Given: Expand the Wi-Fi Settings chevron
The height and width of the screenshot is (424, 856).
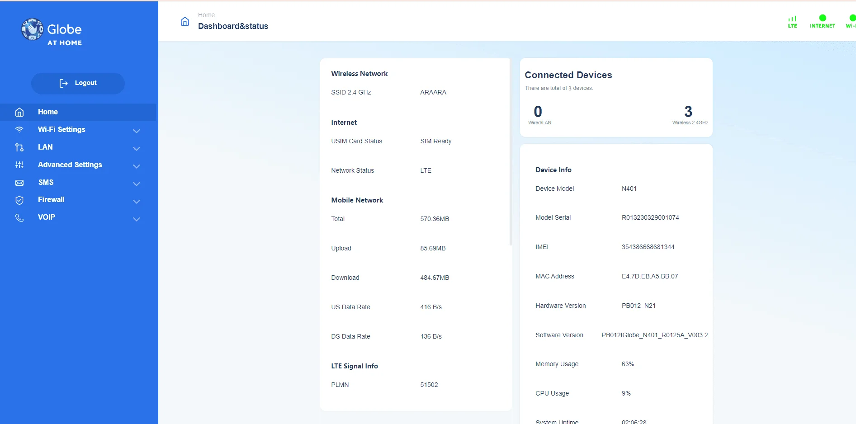Looking at the screenshot, I should 137,131.
